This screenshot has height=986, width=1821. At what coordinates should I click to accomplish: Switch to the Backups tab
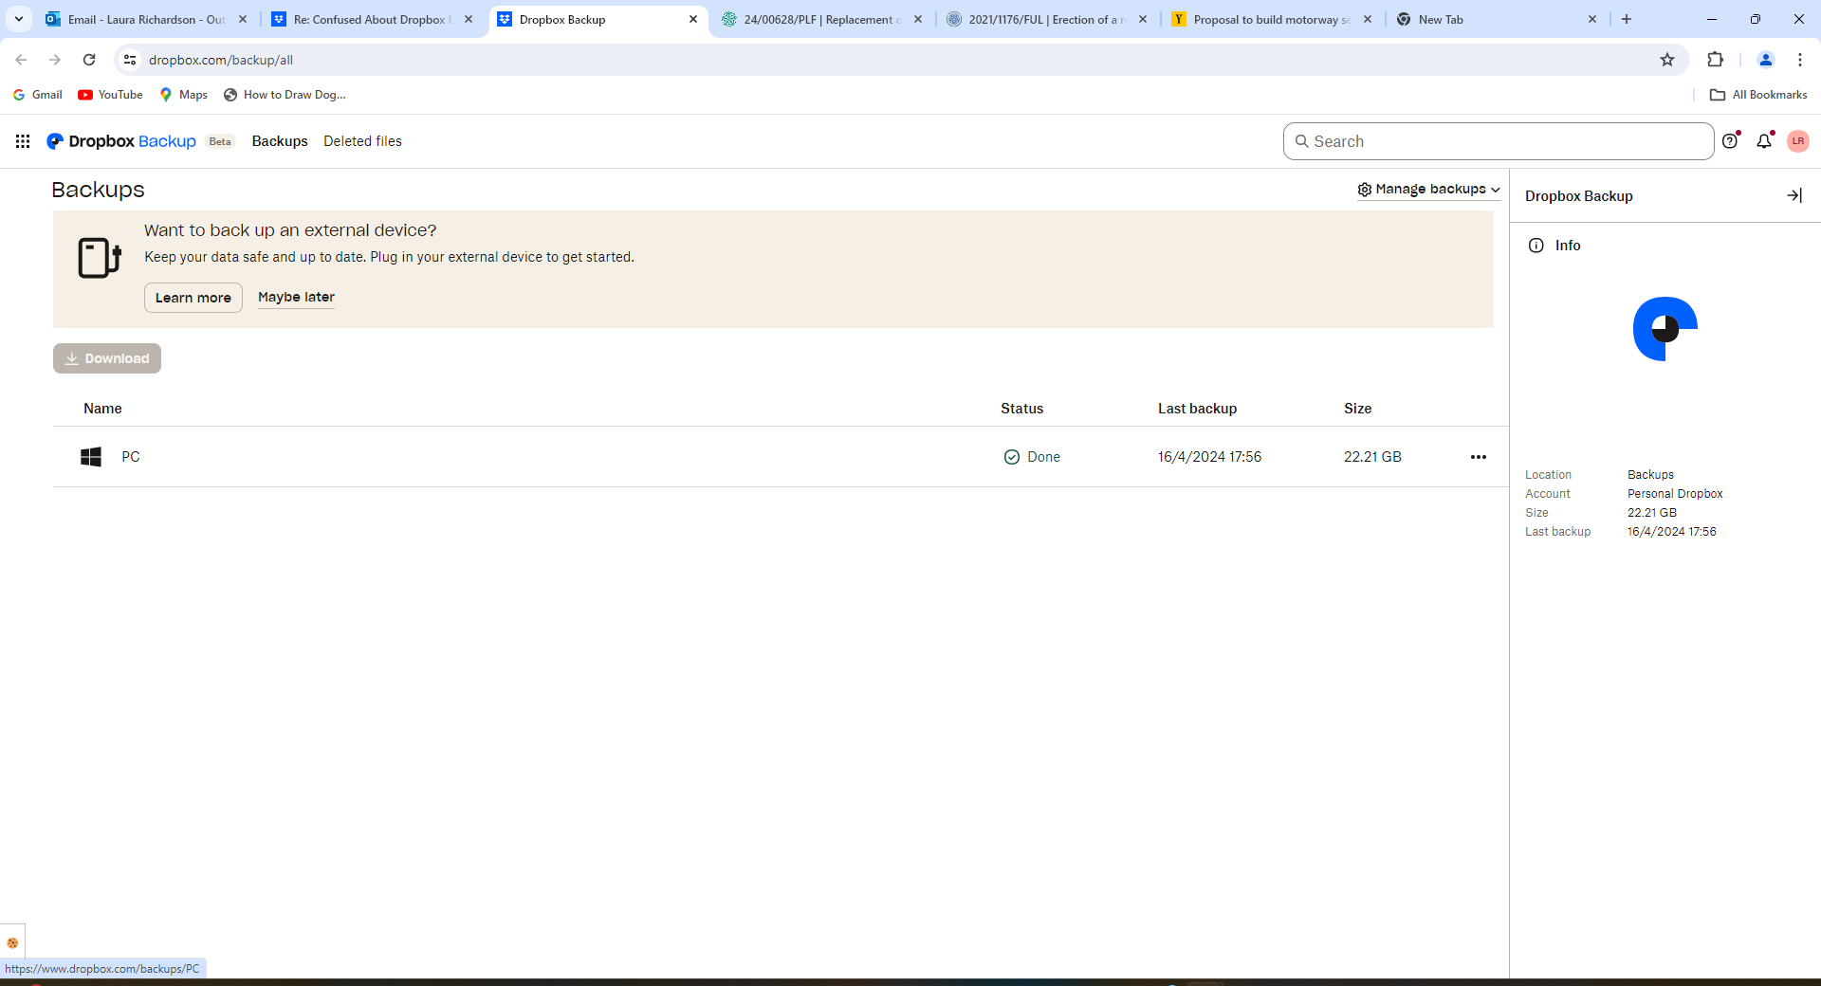point(280,141)
